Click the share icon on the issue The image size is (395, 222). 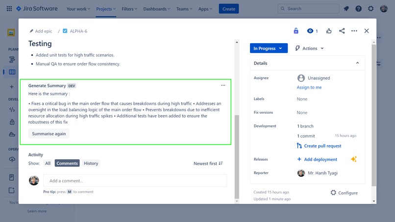(342, 31)
